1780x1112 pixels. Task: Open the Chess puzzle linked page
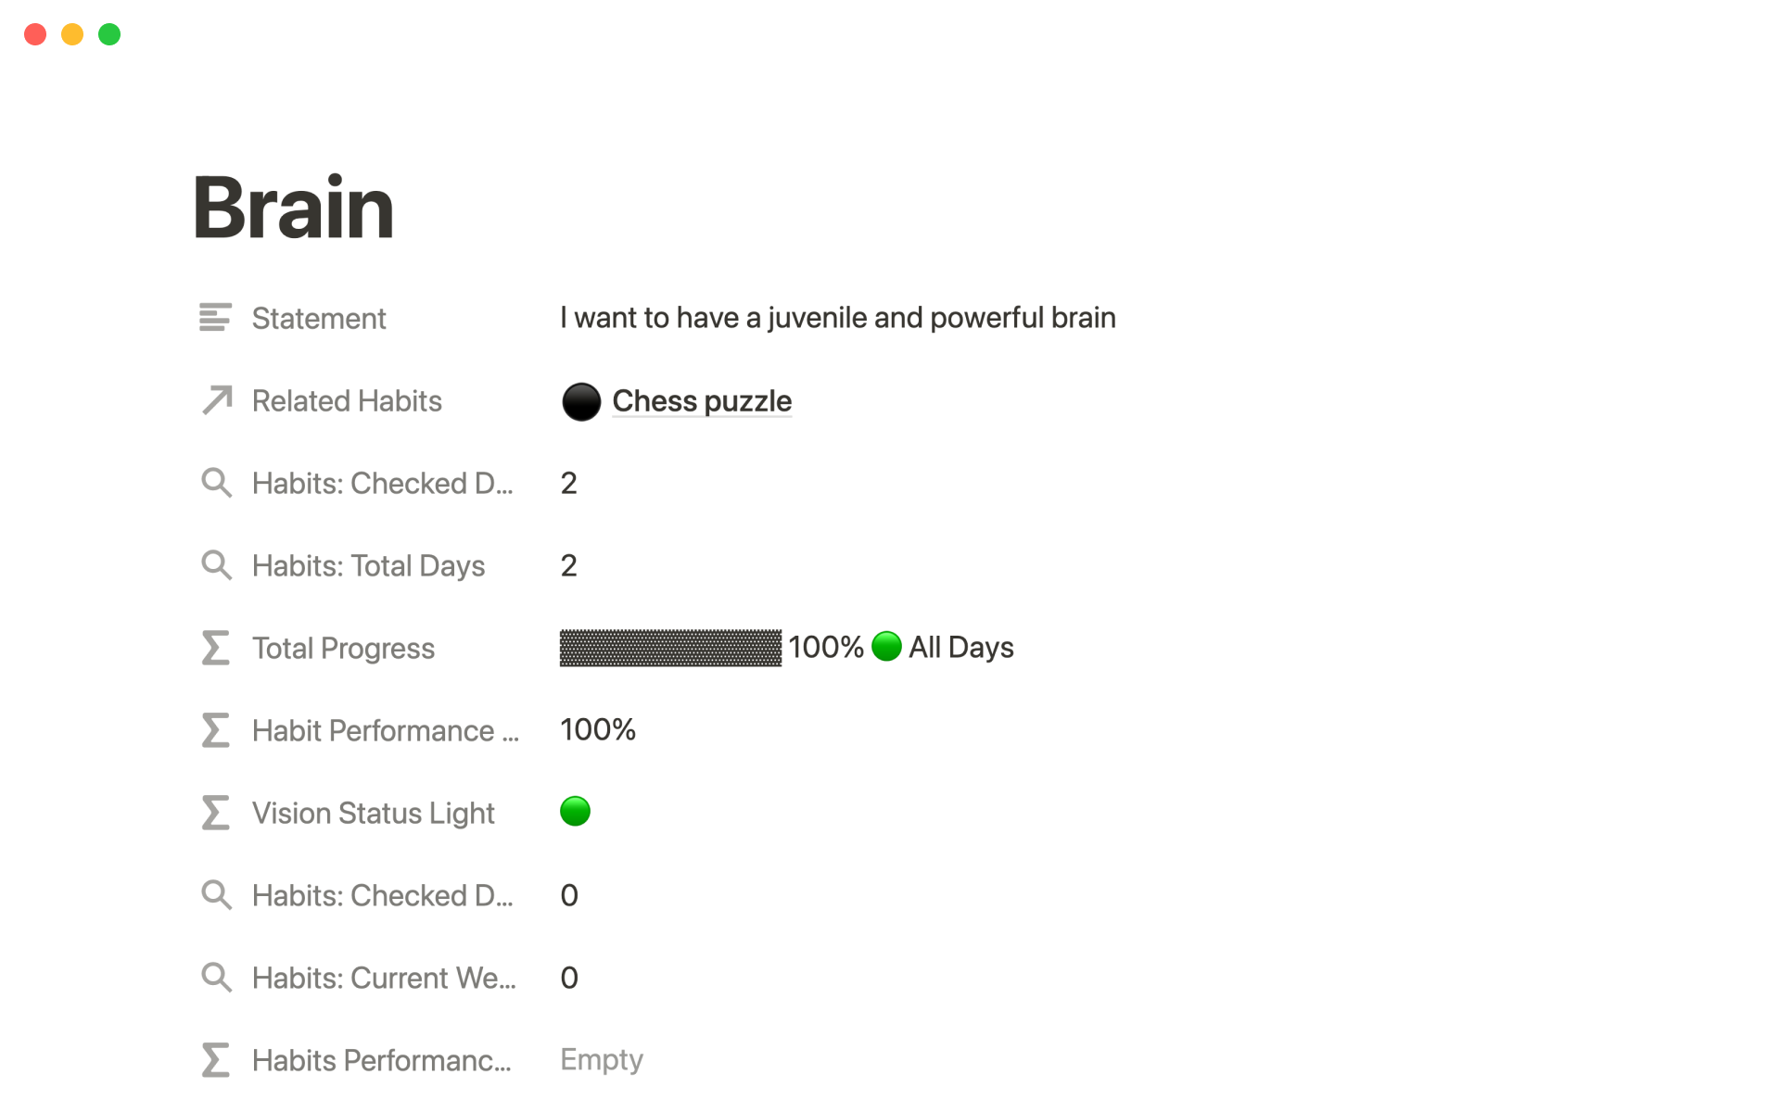[x=702, y=401]
